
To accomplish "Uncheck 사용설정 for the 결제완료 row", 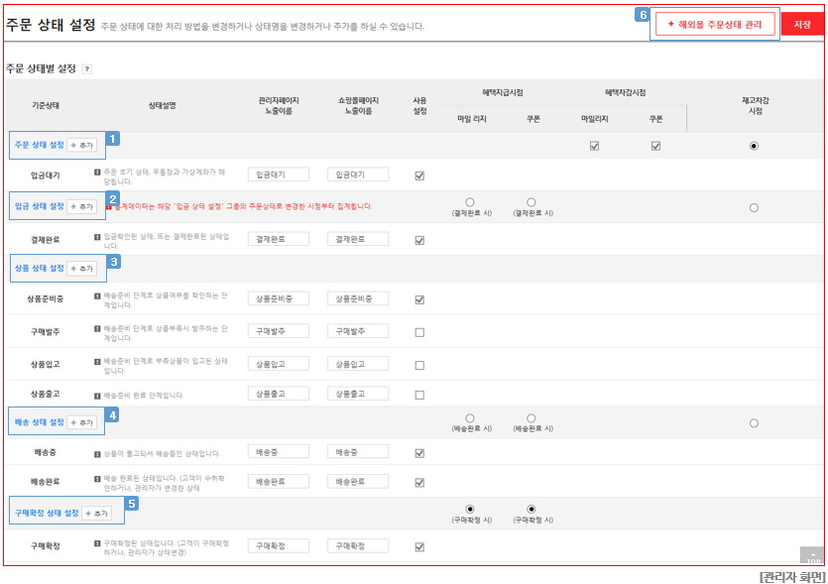I will (419, 240).
